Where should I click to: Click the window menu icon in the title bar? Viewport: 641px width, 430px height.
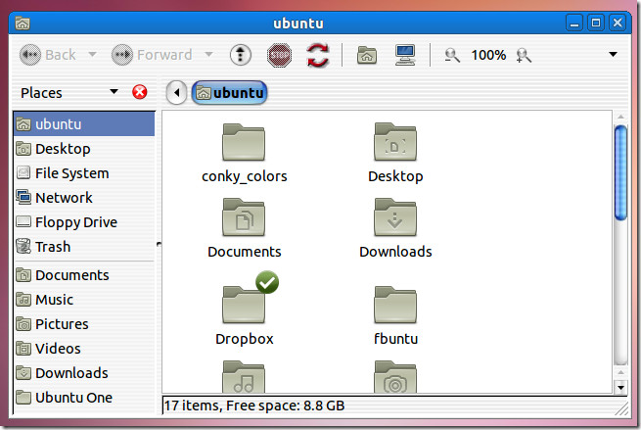(23, 24)
